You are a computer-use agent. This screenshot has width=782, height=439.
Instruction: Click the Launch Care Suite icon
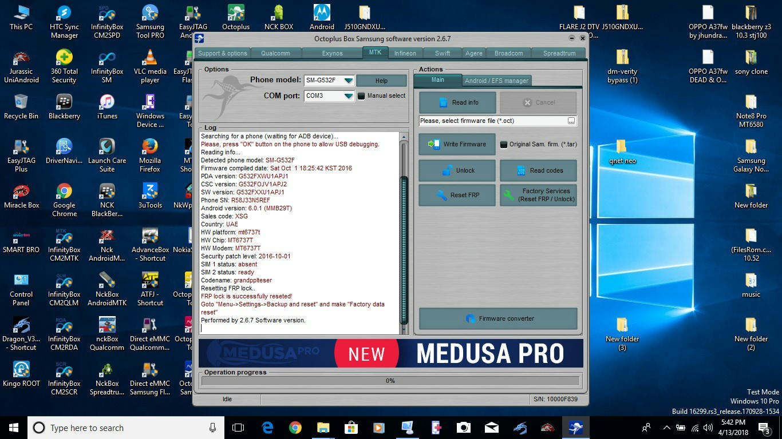click(x=107, y=156)
